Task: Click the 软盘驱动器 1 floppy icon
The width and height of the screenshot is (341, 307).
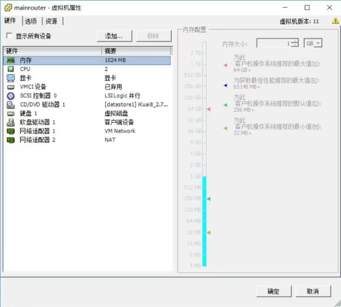Action: click(x=11, y=122)
